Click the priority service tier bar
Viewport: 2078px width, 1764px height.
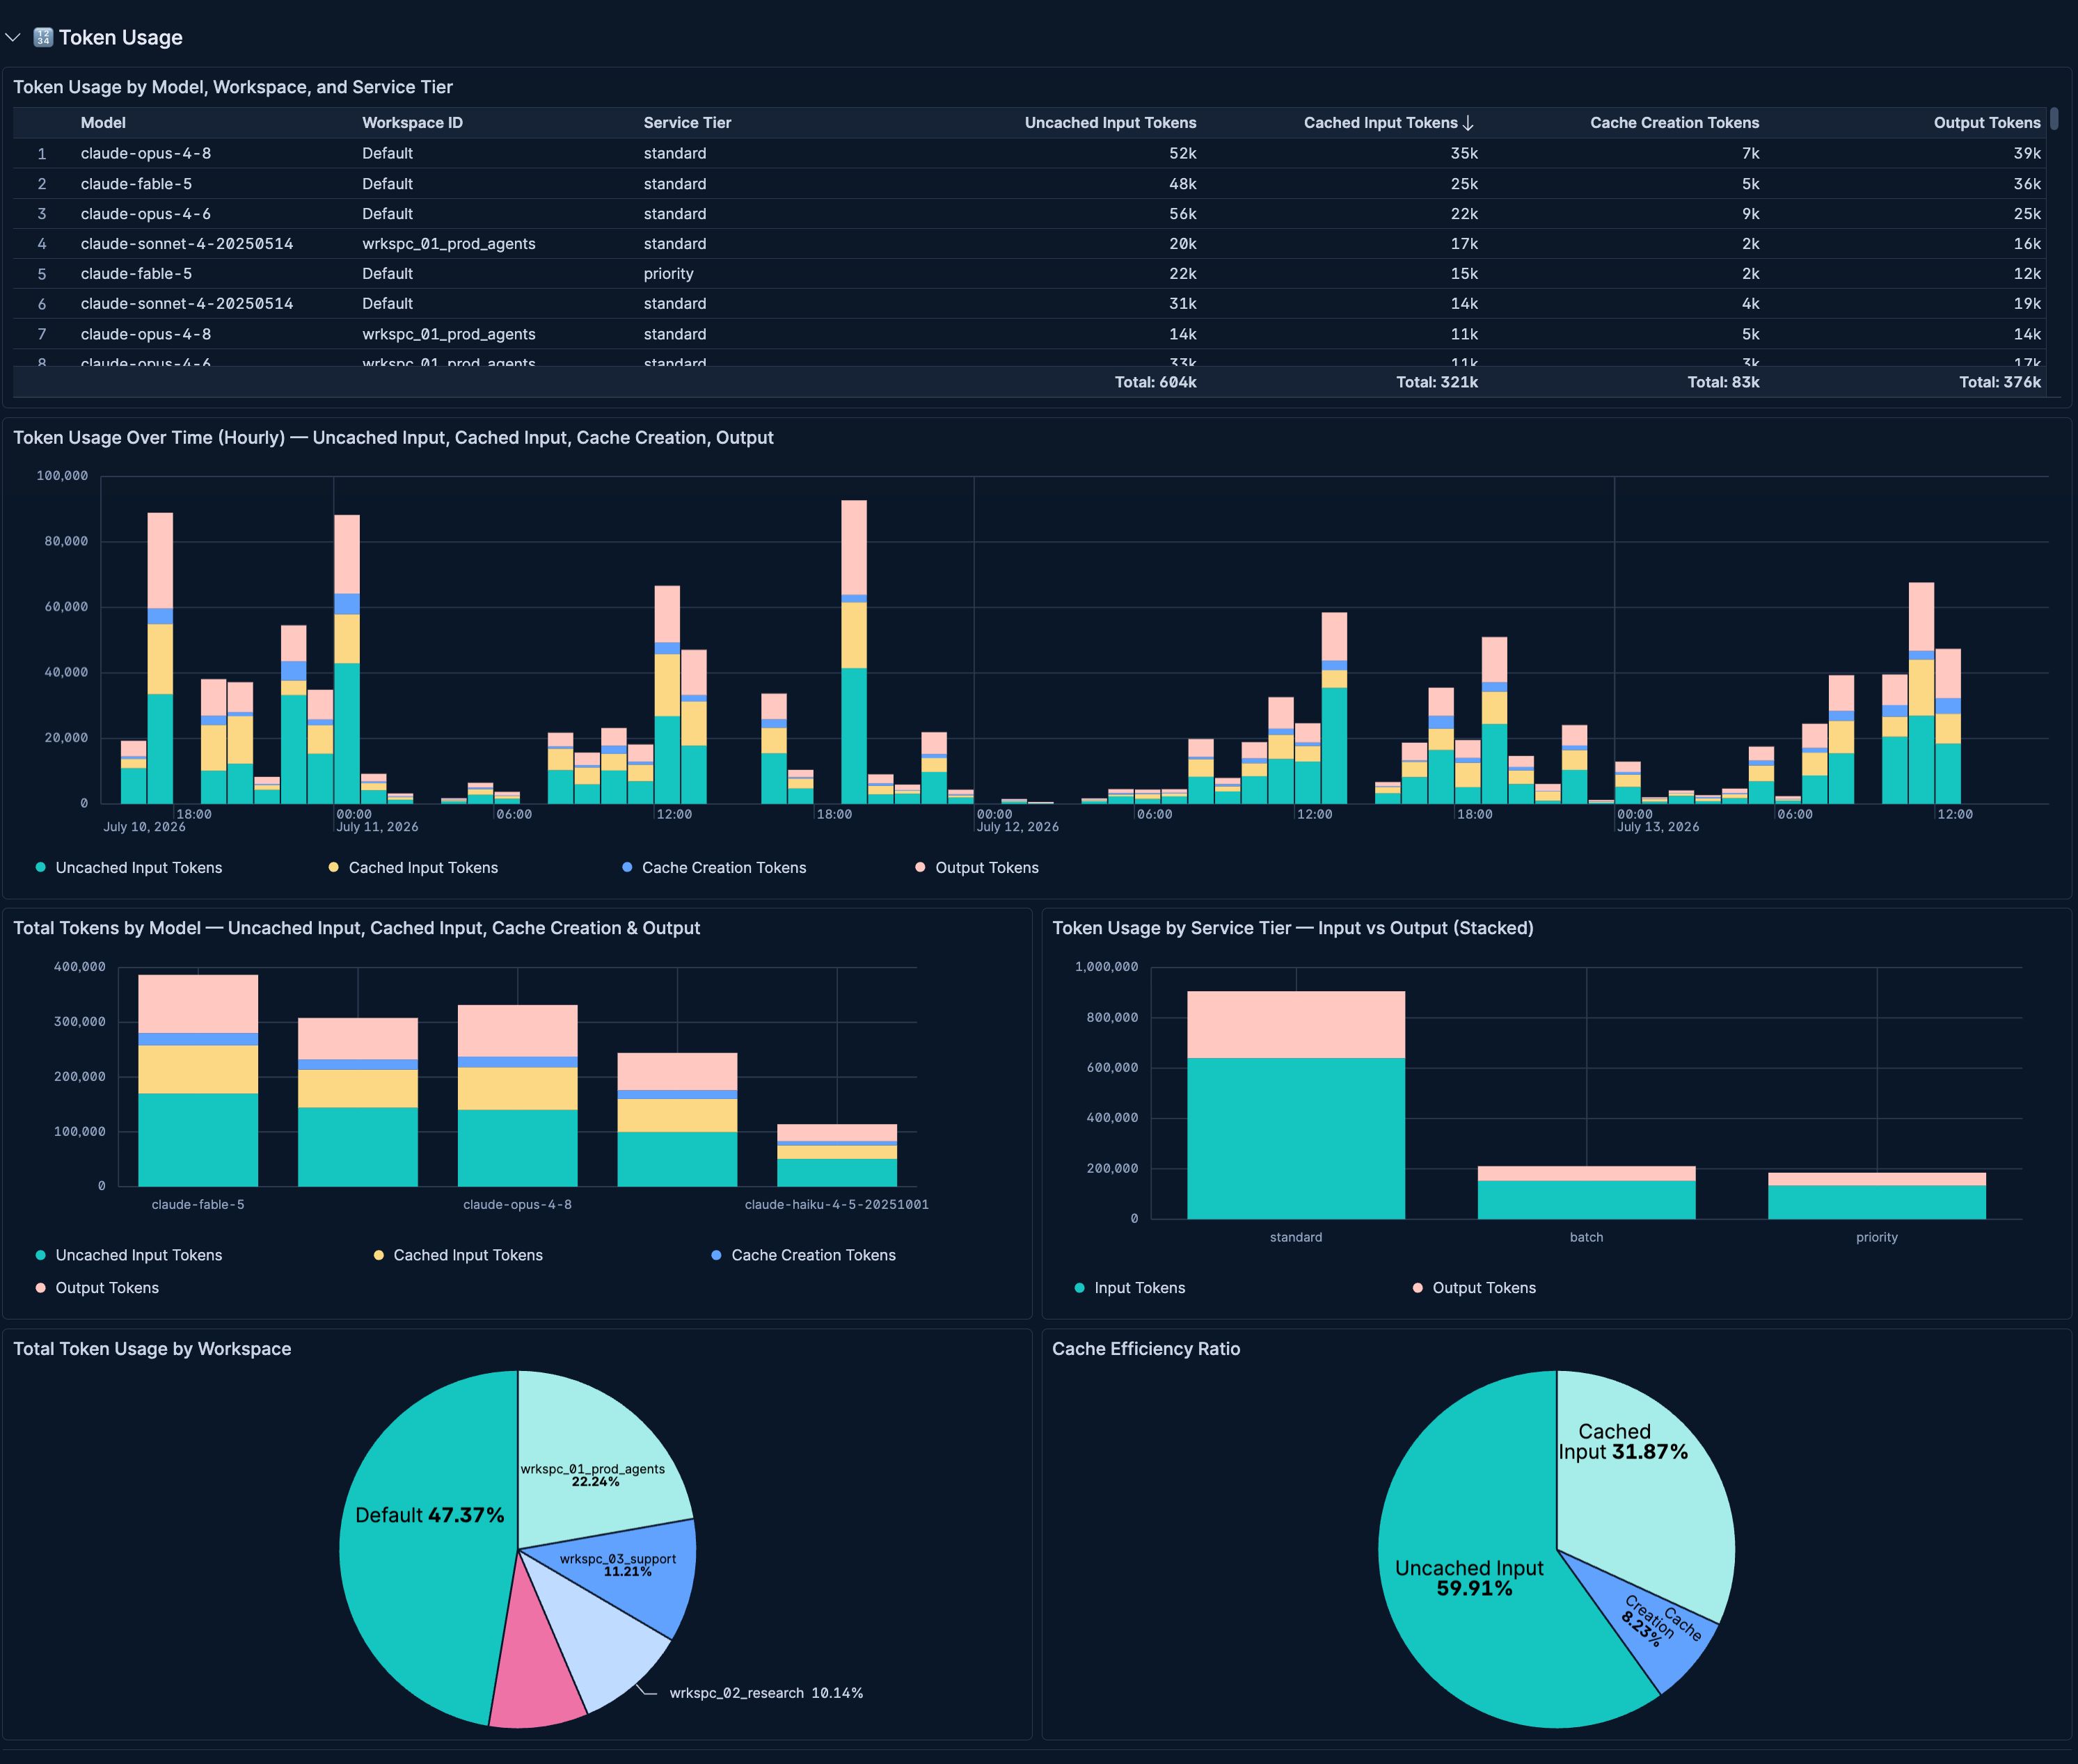(x=1877, y=1196)
